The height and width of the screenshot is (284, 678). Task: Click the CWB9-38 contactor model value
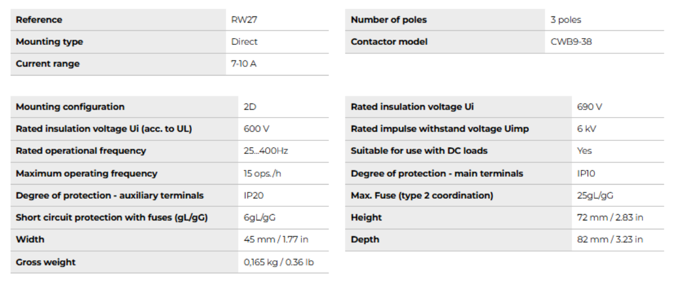(x=571, y=42)
